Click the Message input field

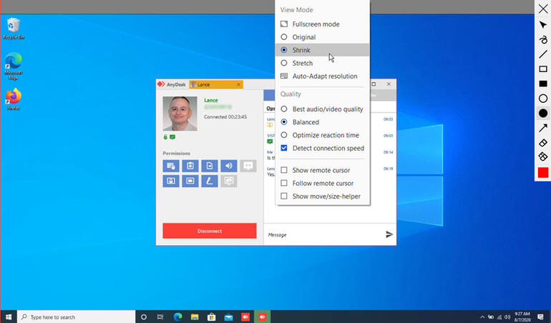322,234
